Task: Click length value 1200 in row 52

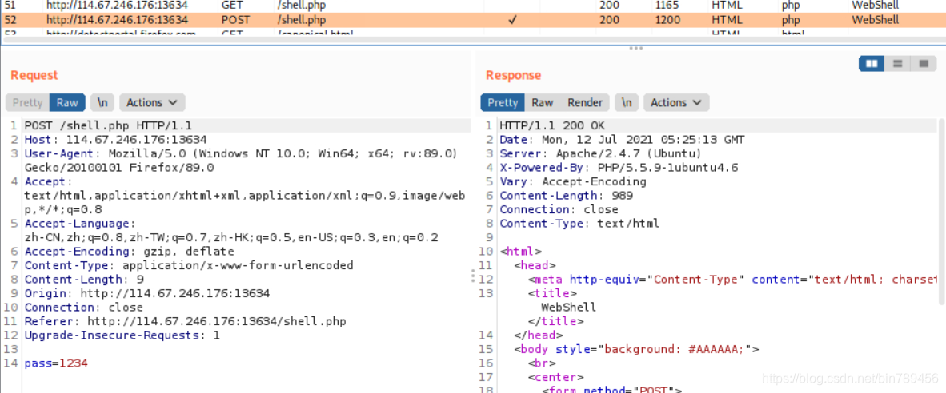Action: coord(667,20)
